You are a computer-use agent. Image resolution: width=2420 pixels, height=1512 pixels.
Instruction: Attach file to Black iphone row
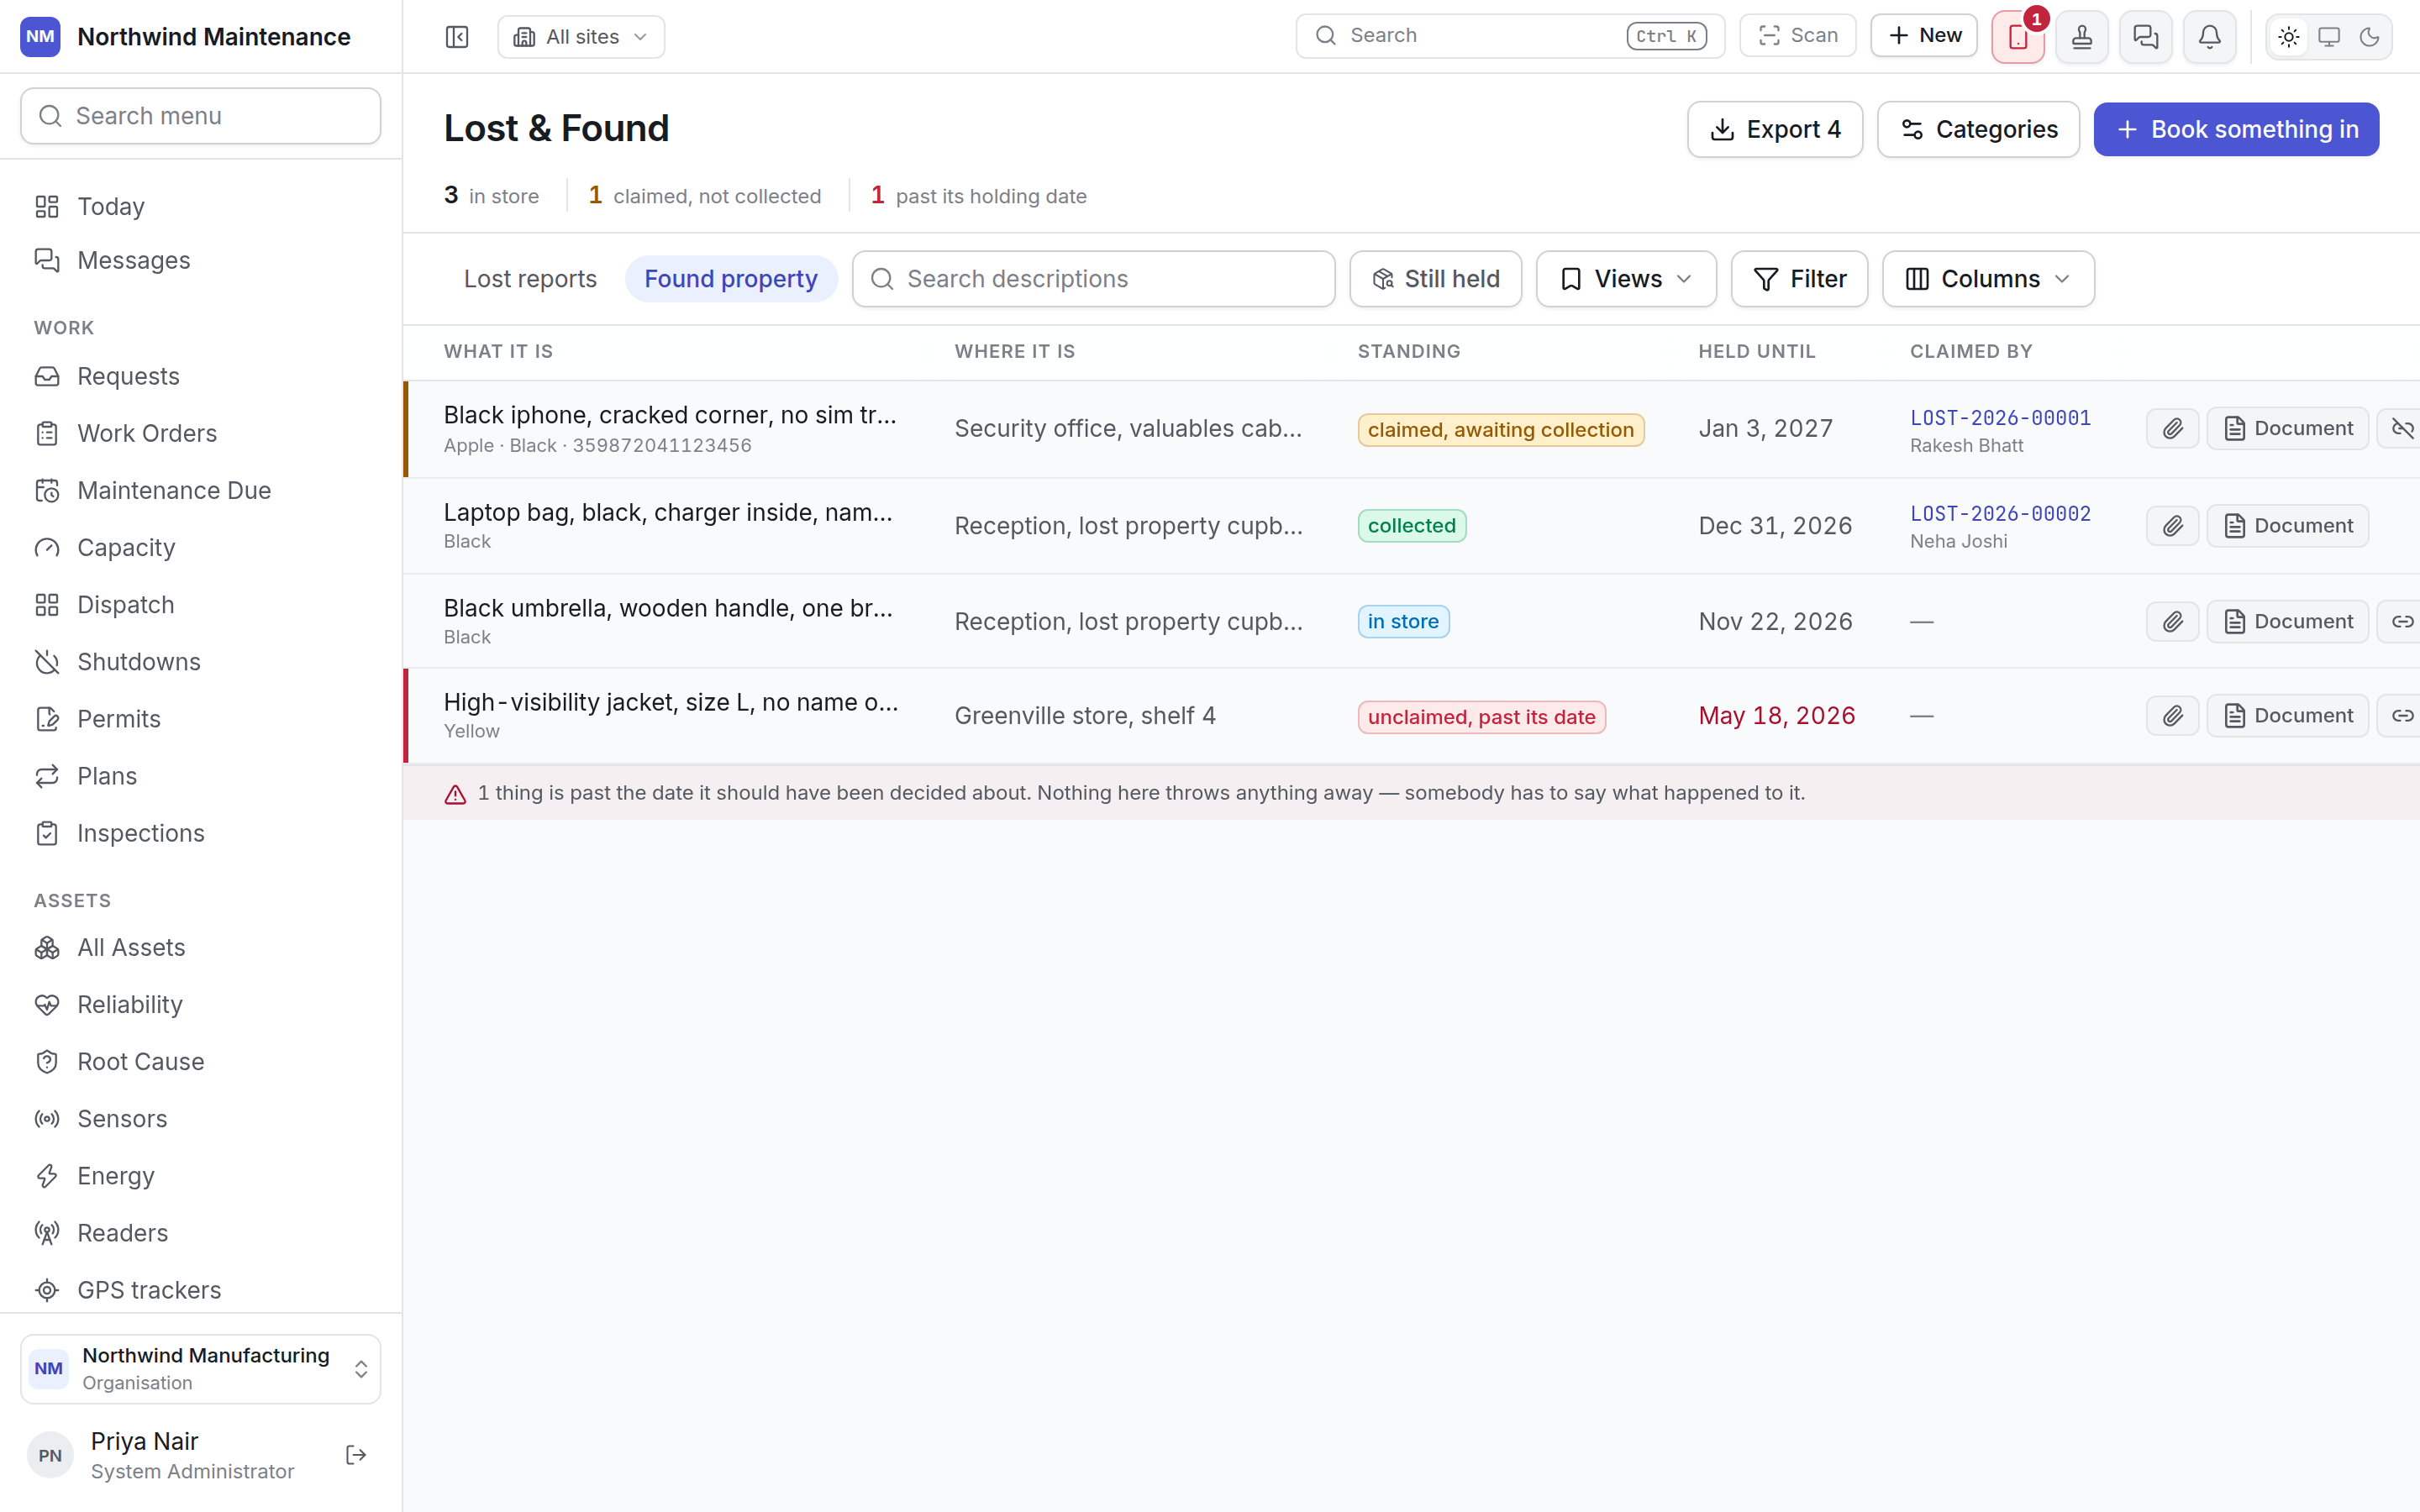(2173, 429)
